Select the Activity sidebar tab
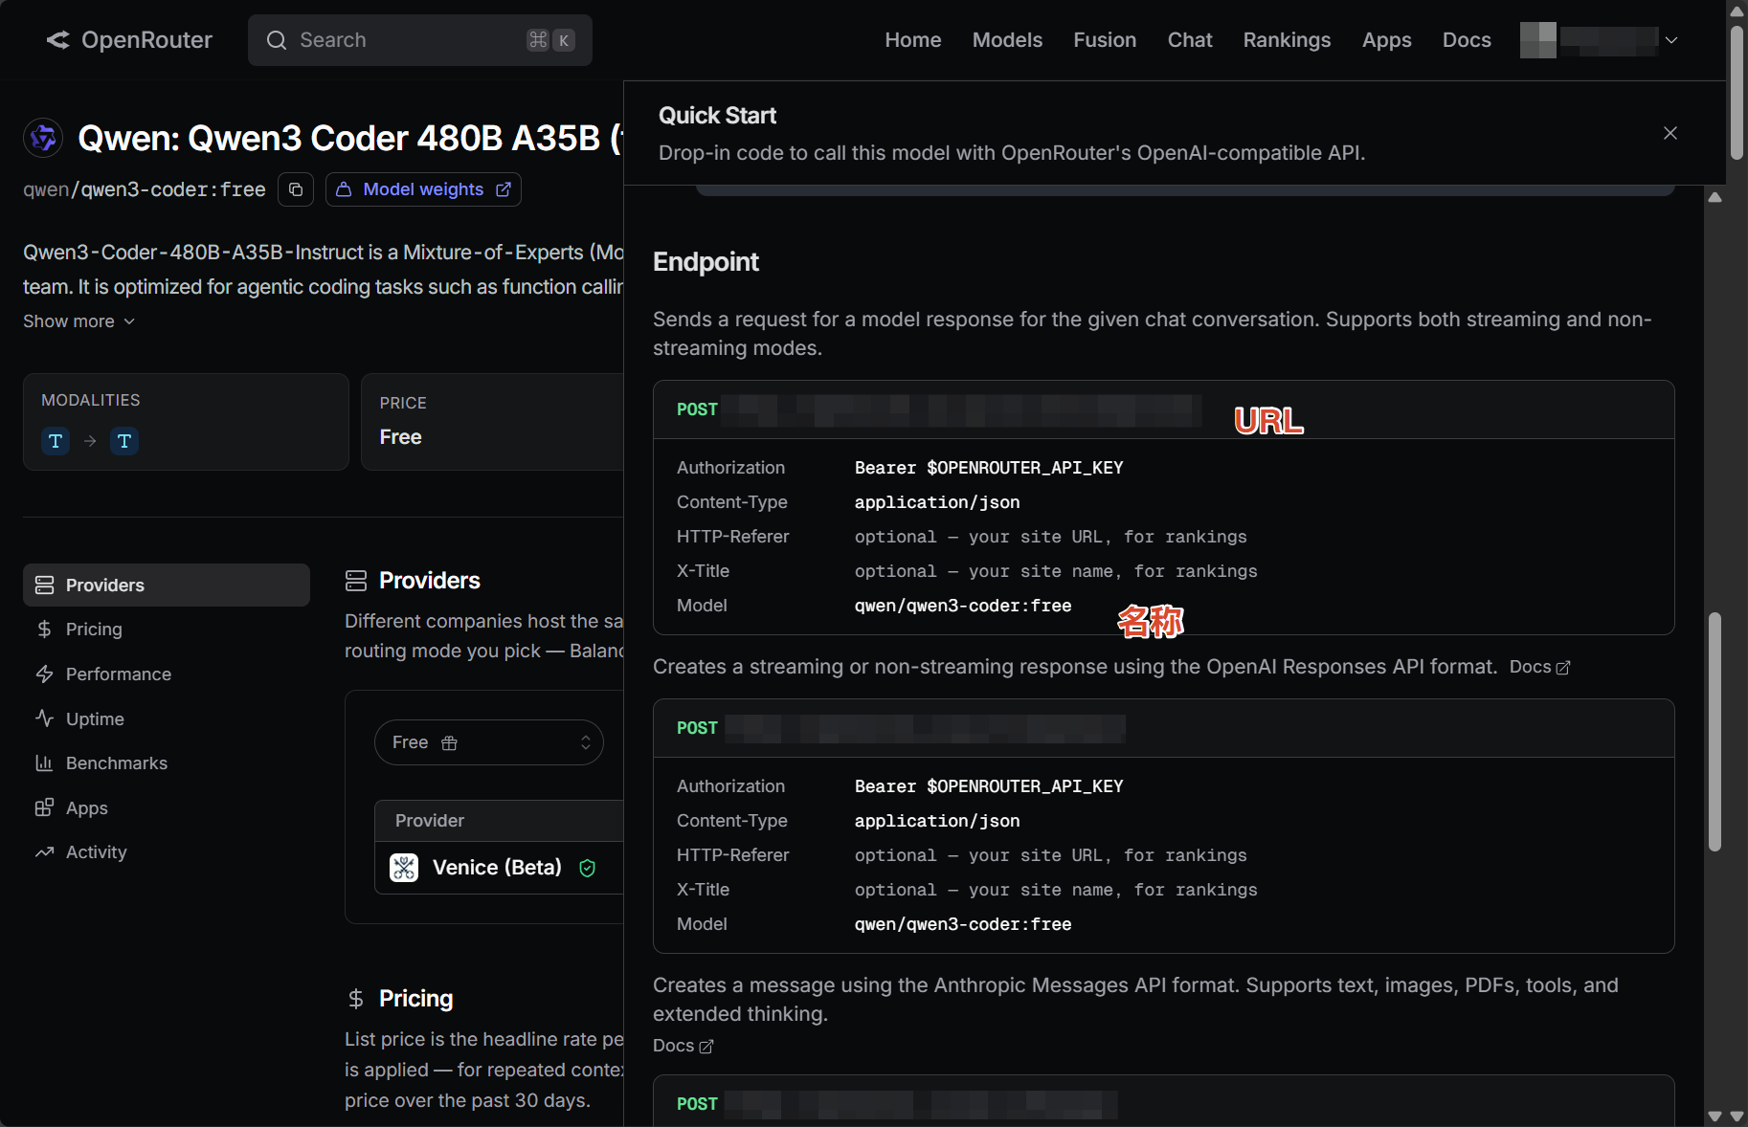This screenshot has height=1127, width=1748. [167, 851]
